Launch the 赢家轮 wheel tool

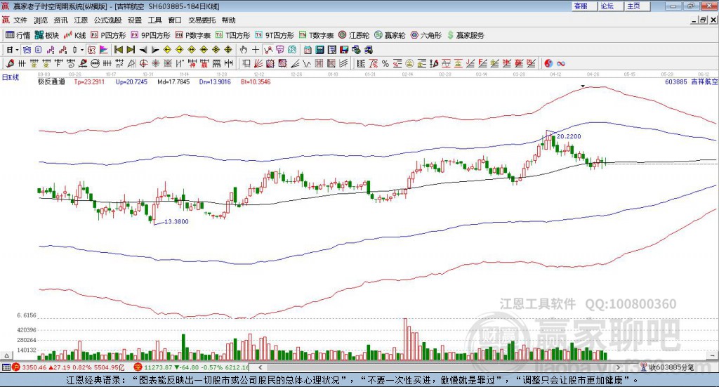point(390,35)
